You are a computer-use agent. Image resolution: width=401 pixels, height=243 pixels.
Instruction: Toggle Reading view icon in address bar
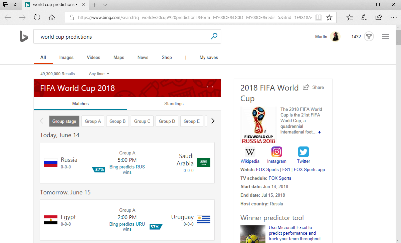point(319,18)
